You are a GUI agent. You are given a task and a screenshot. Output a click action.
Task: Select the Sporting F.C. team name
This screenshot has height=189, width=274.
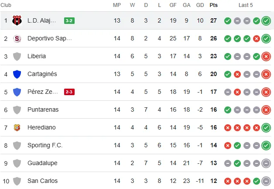click(45, 145)
